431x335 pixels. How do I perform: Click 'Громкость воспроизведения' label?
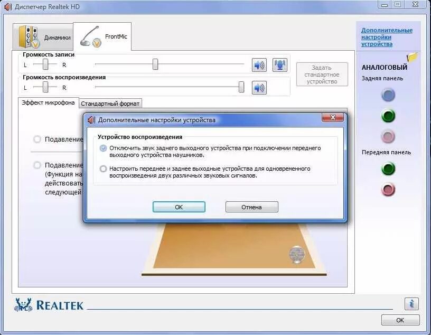(64, 77)
